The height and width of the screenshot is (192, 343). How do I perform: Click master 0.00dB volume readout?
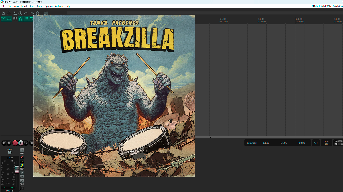pyautogui.click(x=10, y=158)
